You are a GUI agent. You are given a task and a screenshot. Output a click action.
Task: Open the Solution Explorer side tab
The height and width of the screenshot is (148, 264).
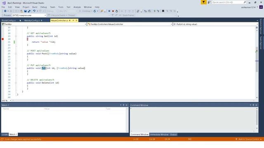click(261, 26)
